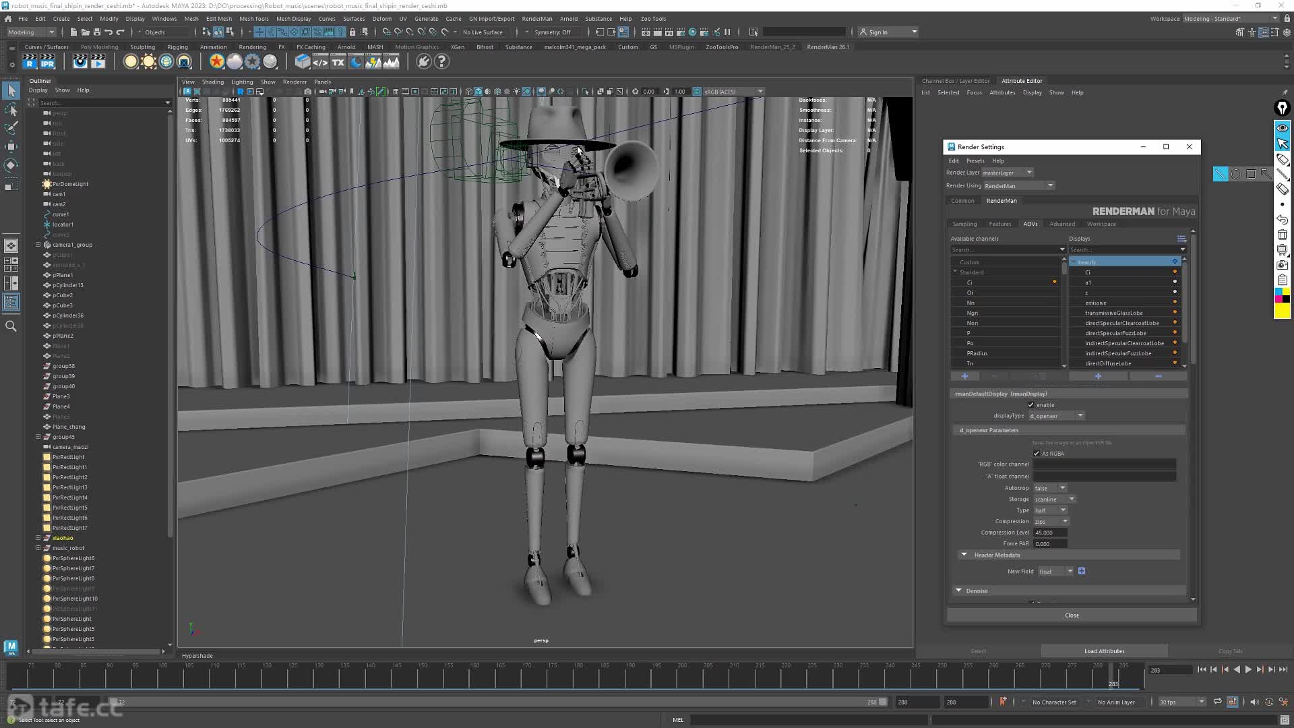Open the Render Layer masterLayer dropdown
This screenshot has height=728, width=1294.
(1008, 173)
